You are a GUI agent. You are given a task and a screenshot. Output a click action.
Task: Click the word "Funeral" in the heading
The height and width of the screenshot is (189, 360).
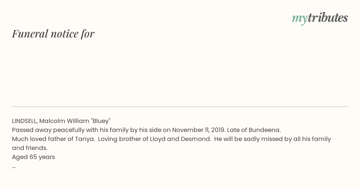[x=30, y=34]
